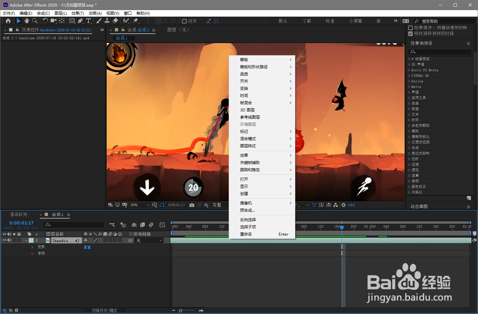This screenshot has height=314, width=478.
Task: Toggle the bandic layer lock switch
Action: tap(19, 240)
